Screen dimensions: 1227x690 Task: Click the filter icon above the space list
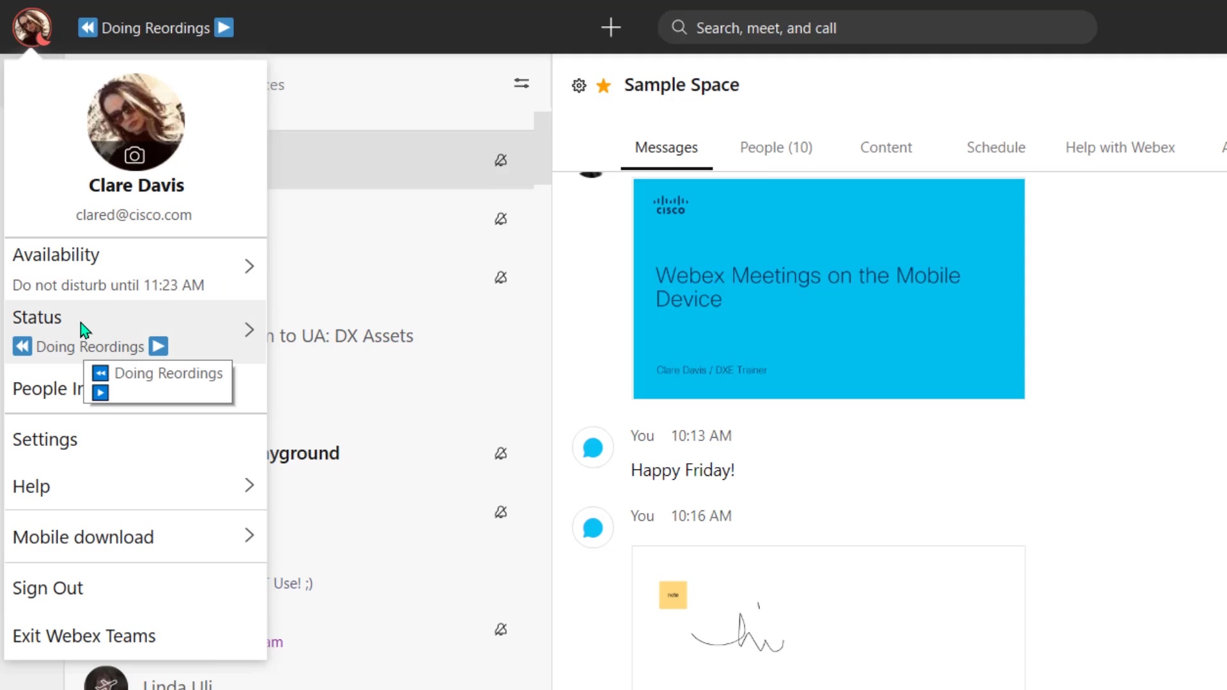pos(521,83)
